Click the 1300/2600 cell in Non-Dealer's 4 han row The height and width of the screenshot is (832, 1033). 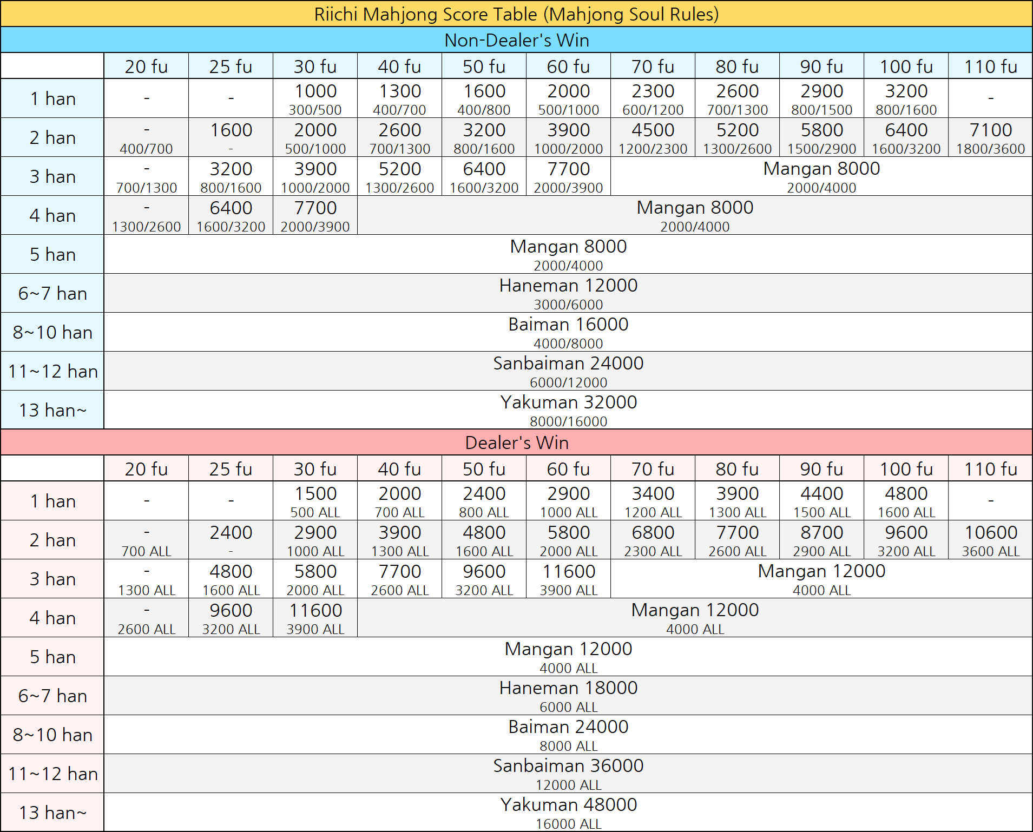[x=146, y=215]
